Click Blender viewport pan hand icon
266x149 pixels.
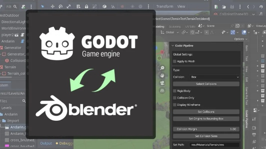click(x=162, y=75)
